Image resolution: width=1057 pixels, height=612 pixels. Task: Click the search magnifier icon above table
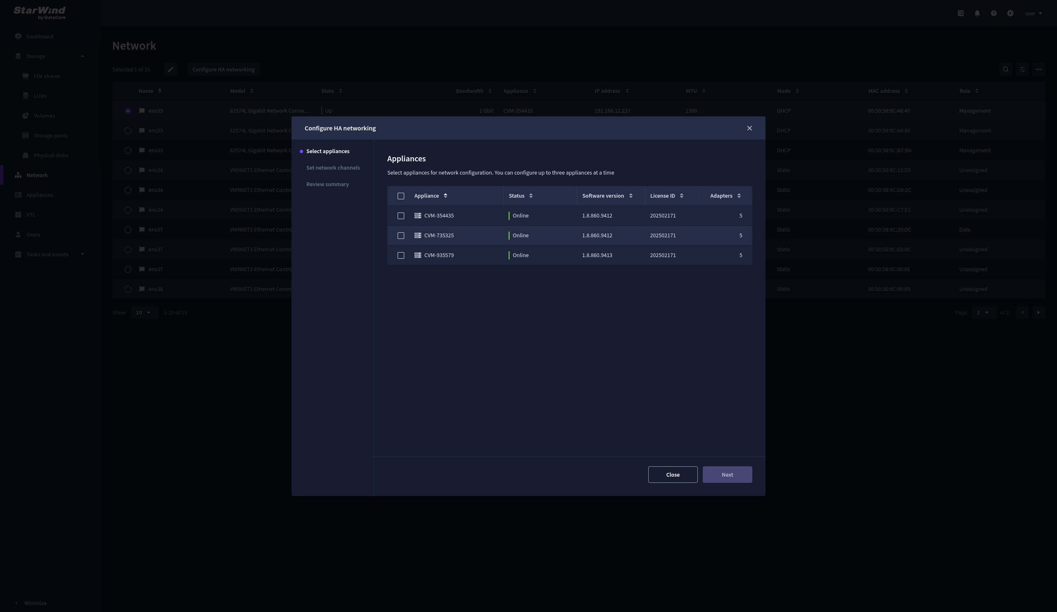point(1005,70)
